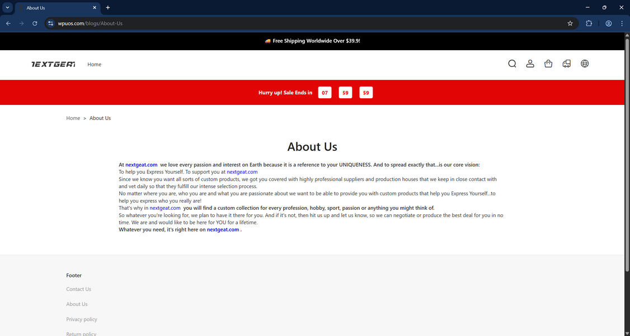Open the Chrome three-dot menu

(622, 23)
